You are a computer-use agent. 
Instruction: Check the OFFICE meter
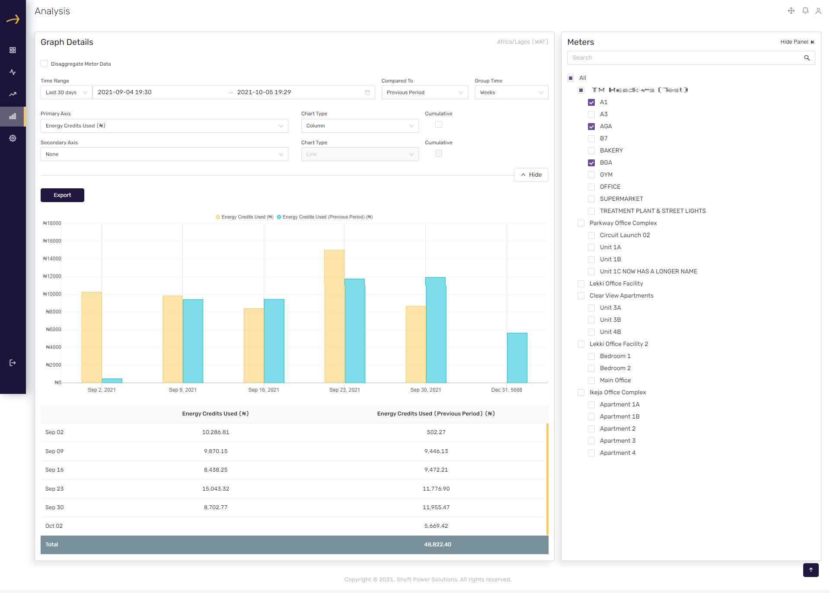[591, 187]
